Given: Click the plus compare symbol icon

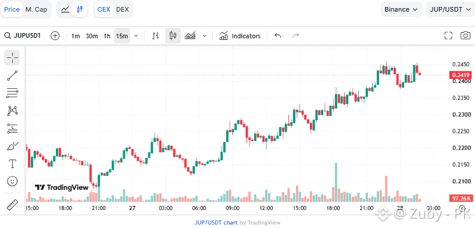Looking at the screenshot, I should pyautogui.click(x=55, y=36).
